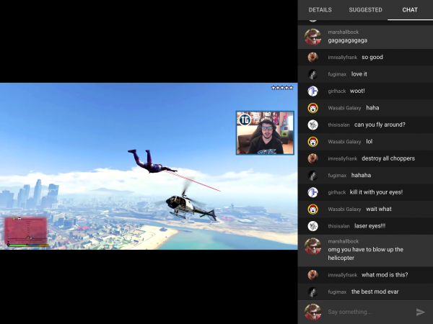Click username thisisalan next to 'can you fly around?'
Viewport: 433px width, 324px height.
tap(338, 125)
